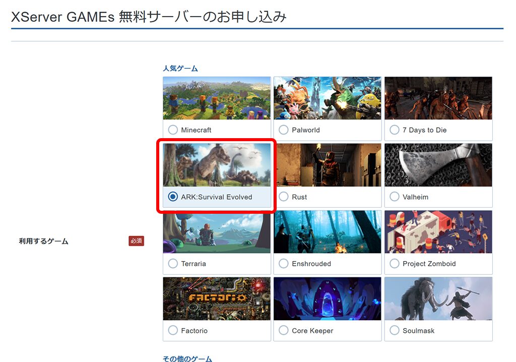The height and width of the screenshot is (362, 516).
Task: Click the Minecraft game thumbnail image
Action: coord(217,98)
